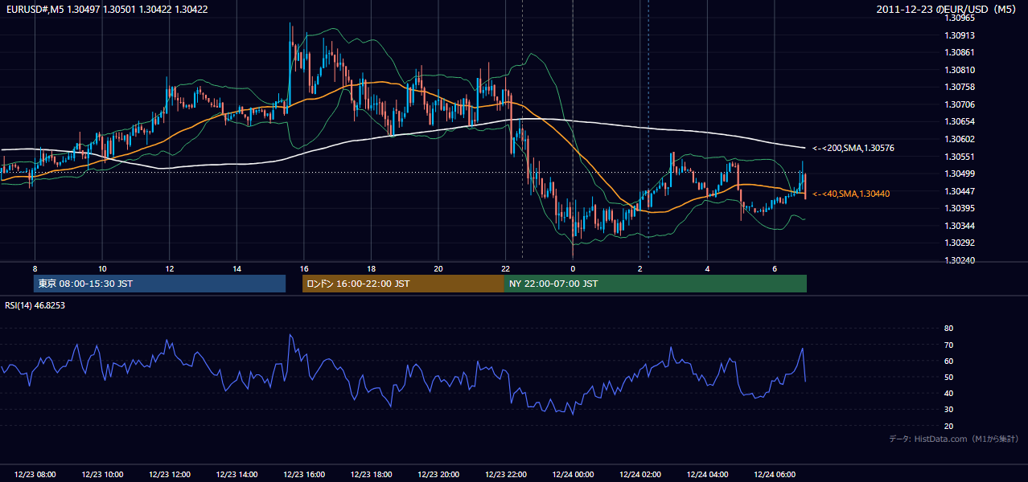Screen dimensions: 1028x482
Task: Click hour label 8 under the price chart
Action: pos(35,268)
